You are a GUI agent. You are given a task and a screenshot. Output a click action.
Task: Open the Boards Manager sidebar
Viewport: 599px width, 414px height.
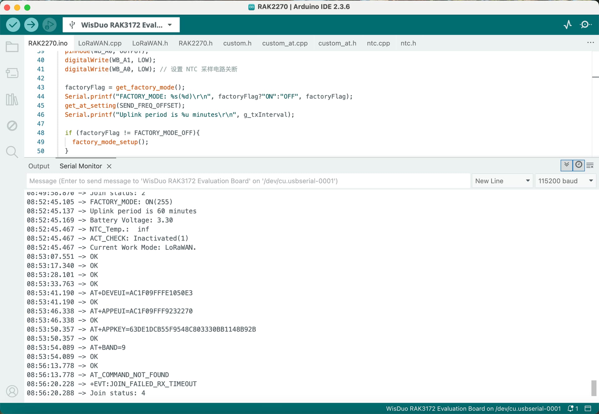point(12,73)
